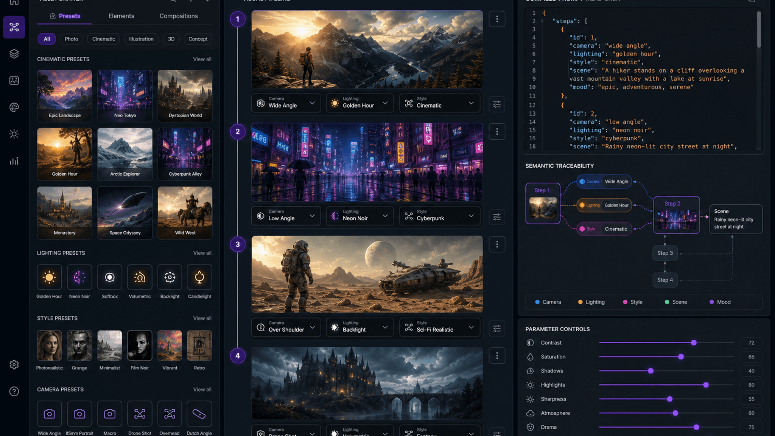
Task: Open step 1 Camera Wide Angle dropdown
Action: (286, 103)
